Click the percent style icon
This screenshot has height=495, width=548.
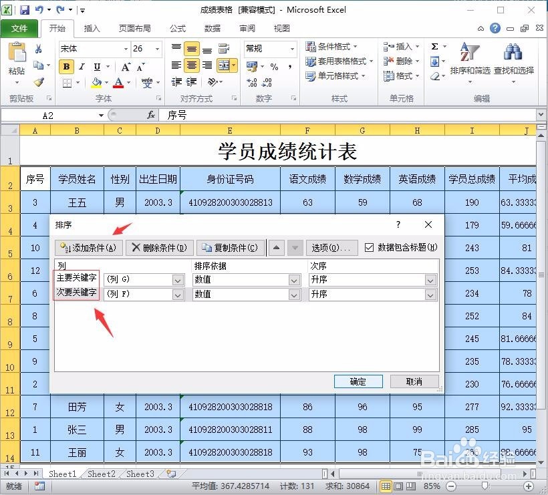[275, 67]
